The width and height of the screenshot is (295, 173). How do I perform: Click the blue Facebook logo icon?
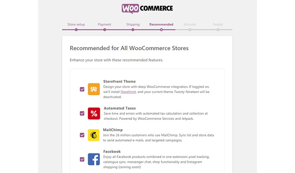click(x=94, y=159)
